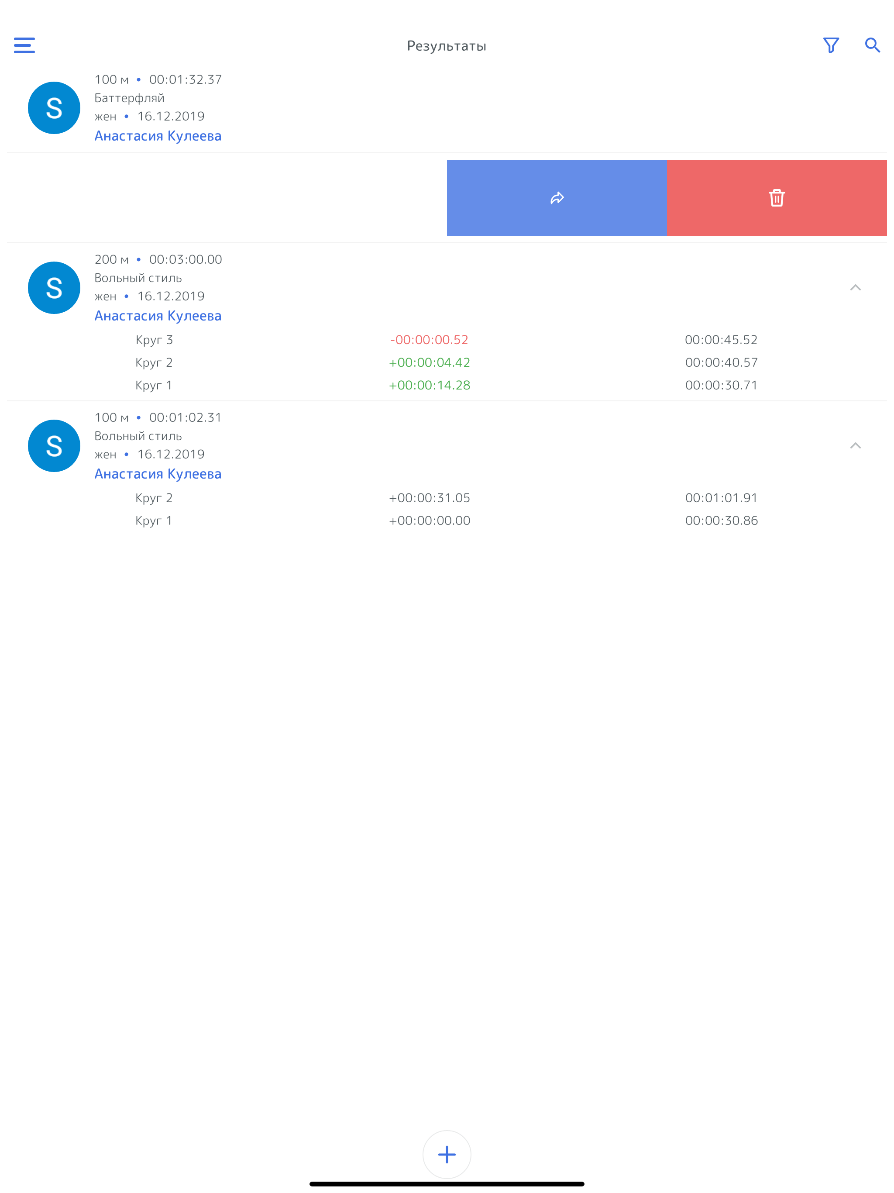
Task: Open search with the magnifier icon
Action: (873, 45)
